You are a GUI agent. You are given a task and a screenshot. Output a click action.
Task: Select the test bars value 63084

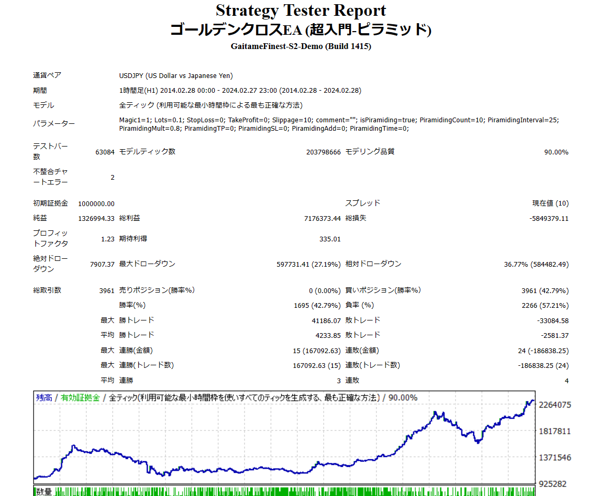[x=105, y=152]
